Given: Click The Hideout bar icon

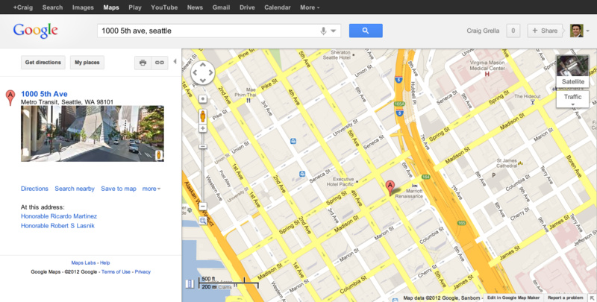Looking at the screenshot, I should click(x=532, y=102).
